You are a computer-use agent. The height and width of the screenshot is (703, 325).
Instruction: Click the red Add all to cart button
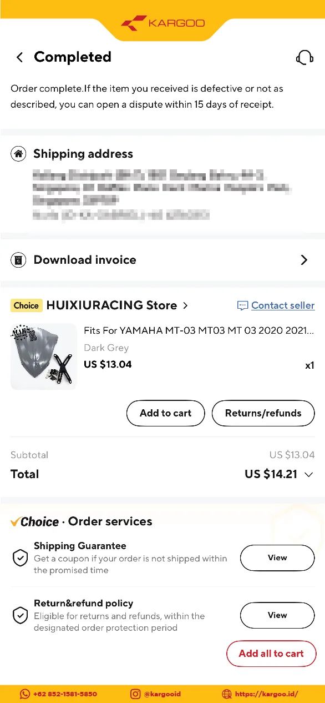click(271, 654)
